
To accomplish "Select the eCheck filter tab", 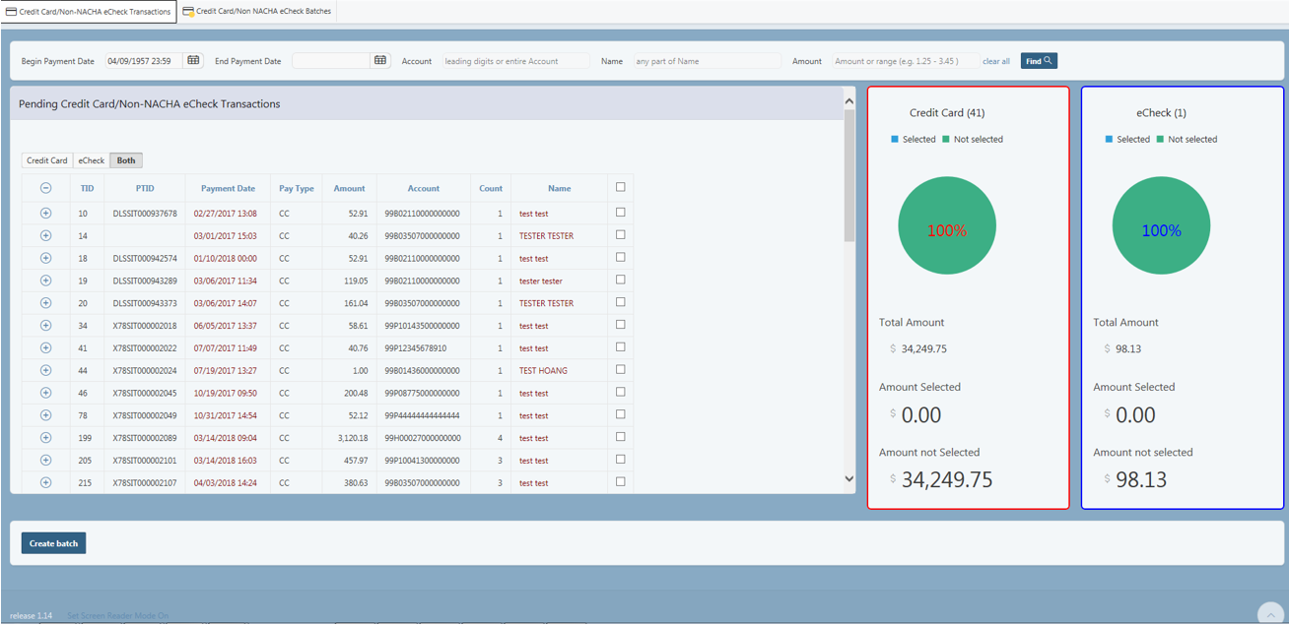I will click(x=92, y=160).
